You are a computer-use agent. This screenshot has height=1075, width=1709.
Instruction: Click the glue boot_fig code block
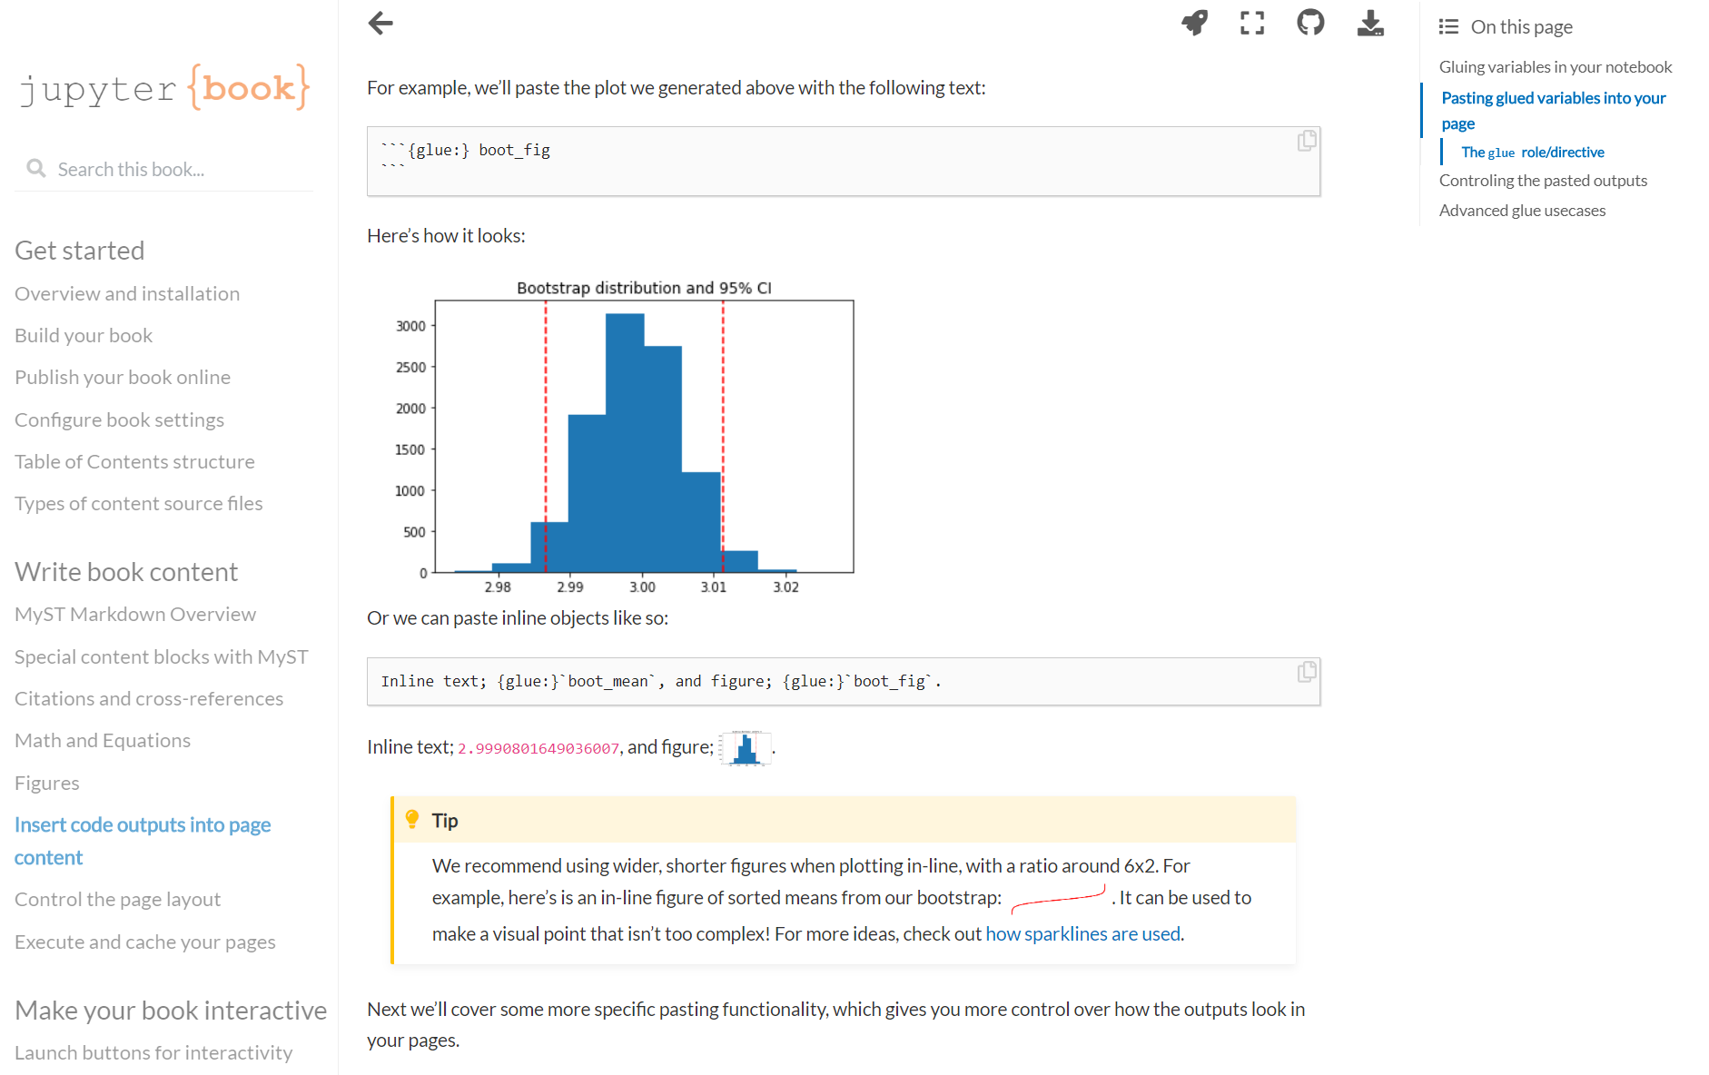point(844,161)
